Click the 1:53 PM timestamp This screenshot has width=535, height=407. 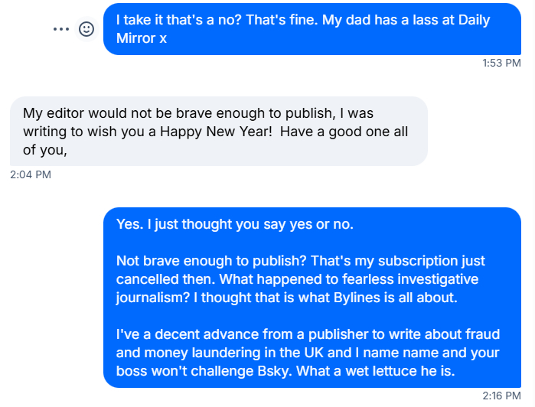coord(501,63)
